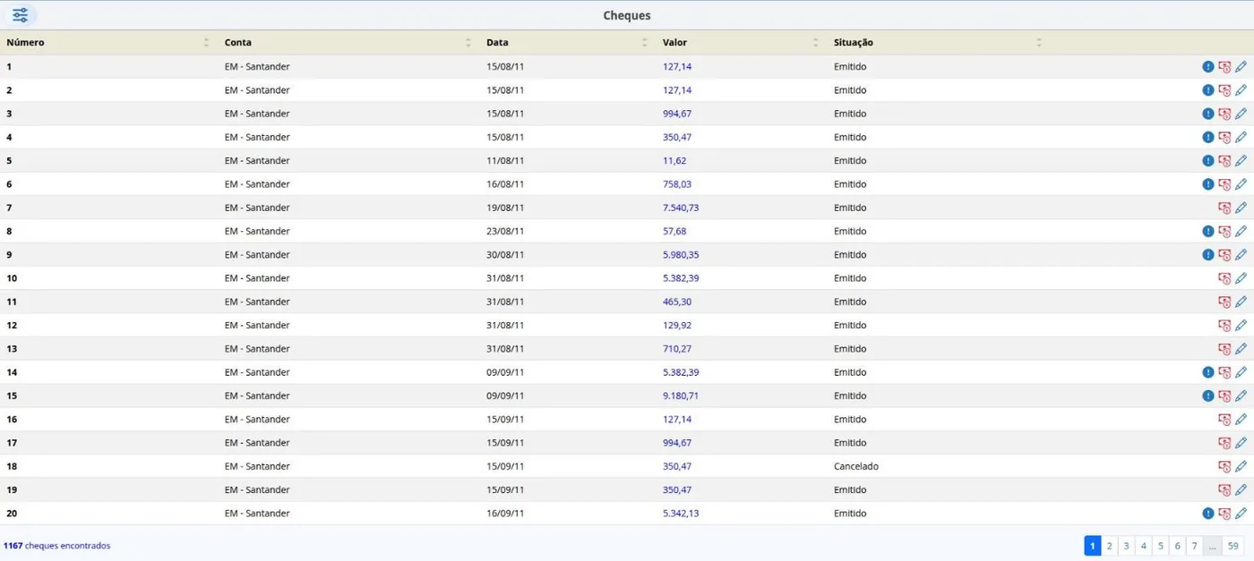Screen dimensions: 1254x561
Task: View the blue info icon for cheque 14
Action: tap(1207, 372)
